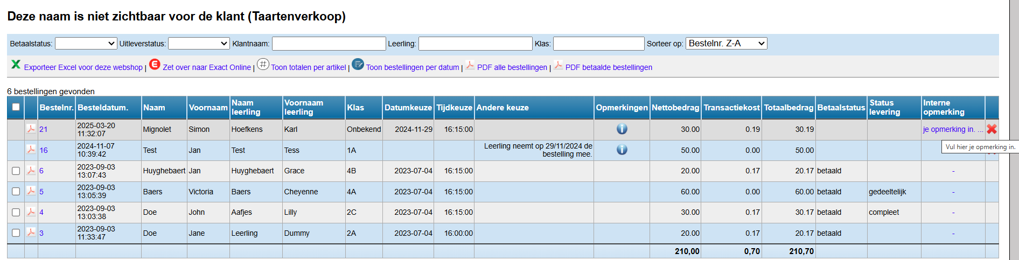Click 'Toon bestellingen per datum' link
Screen dimensions: 1019x260
point(413,67)
